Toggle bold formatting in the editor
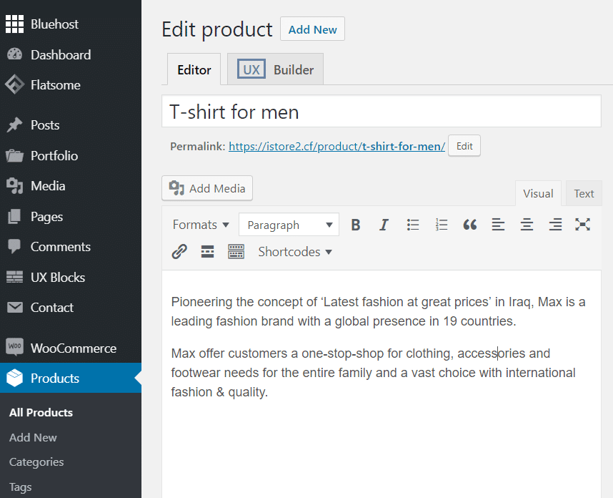613x498 pixels. (355, 225)
